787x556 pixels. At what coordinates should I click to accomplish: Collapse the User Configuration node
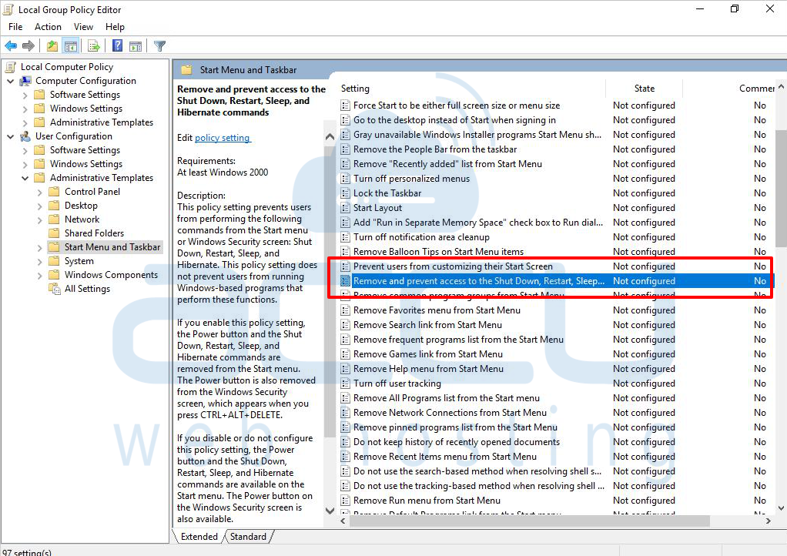10,136
